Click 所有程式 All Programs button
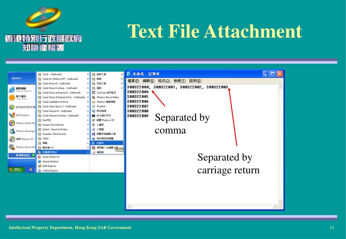The image size is (346, 239). click(22, 155)
